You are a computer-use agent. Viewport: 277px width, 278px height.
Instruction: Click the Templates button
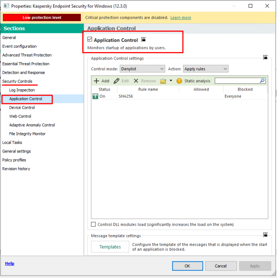pos(110,247)
